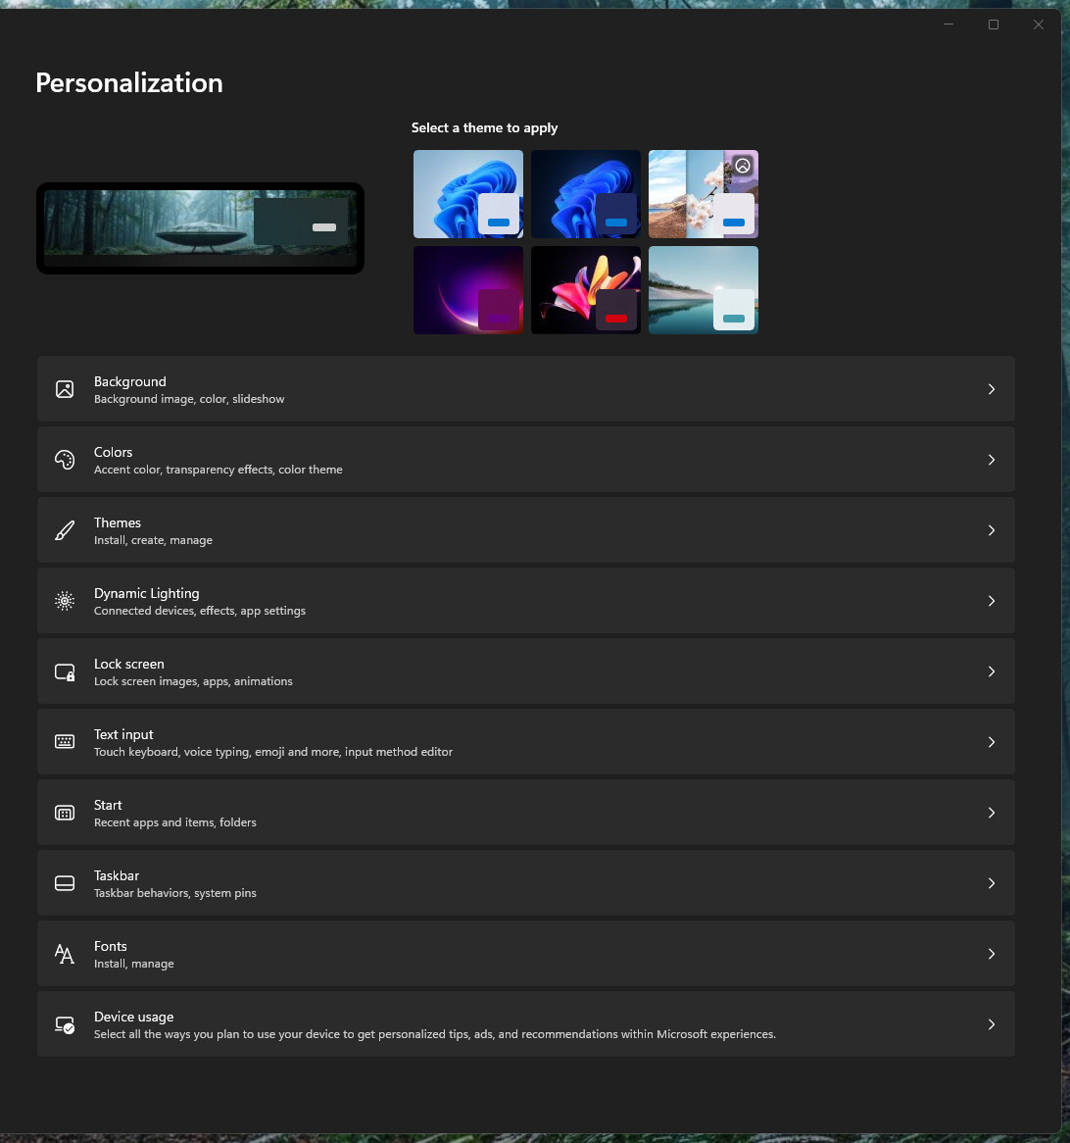Expand the Colors row chevron

click(x=991, y=460)
